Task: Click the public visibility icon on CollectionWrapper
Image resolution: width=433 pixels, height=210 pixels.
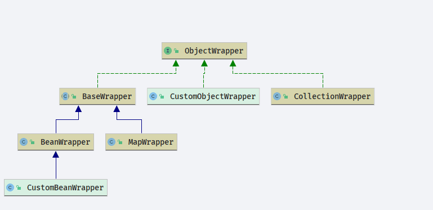Action: [285, 97]
